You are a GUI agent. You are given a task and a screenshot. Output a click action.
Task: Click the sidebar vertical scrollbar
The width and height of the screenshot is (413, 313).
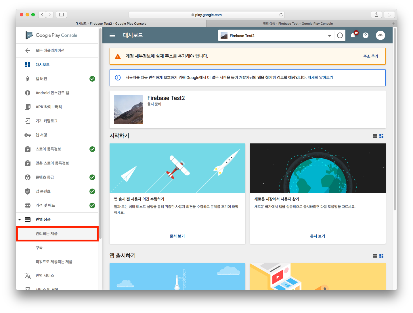(100, 134)
